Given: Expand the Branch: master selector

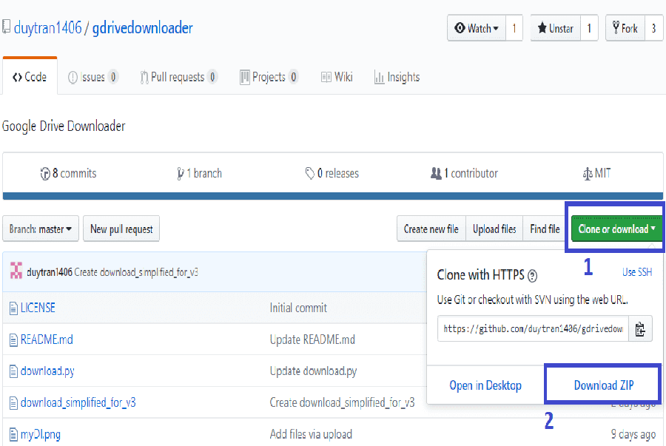Looking at the screenshot, I should pyautogui.click(x=41, y=229).
